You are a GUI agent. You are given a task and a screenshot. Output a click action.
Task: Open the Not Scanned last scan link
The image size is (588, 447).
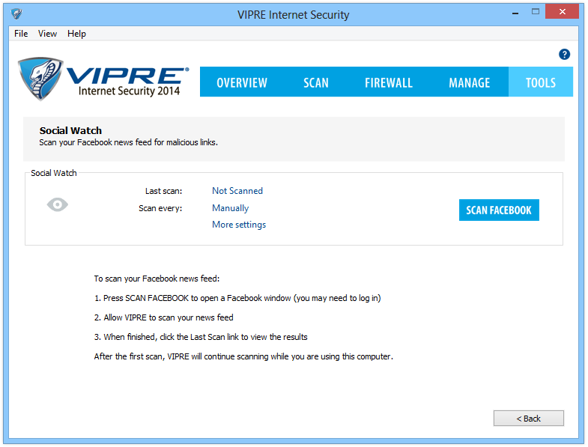237,191
